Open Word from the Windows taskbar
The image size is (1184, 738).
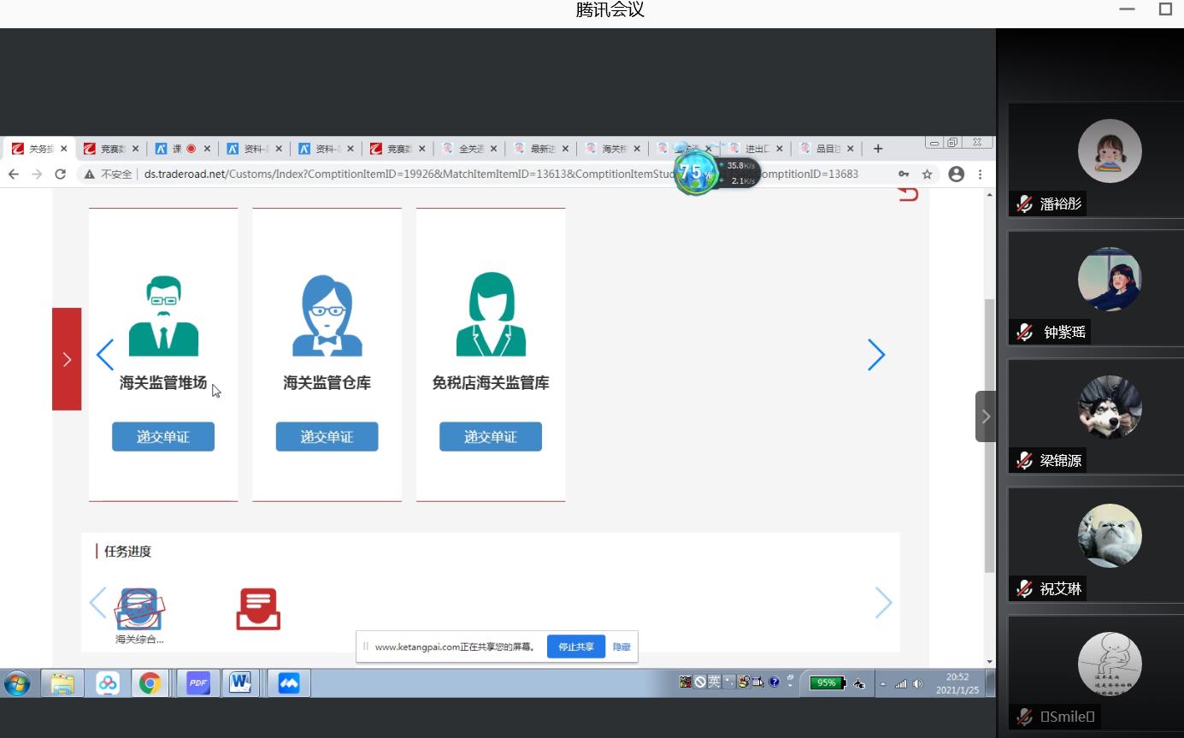(x=239, y=683)
